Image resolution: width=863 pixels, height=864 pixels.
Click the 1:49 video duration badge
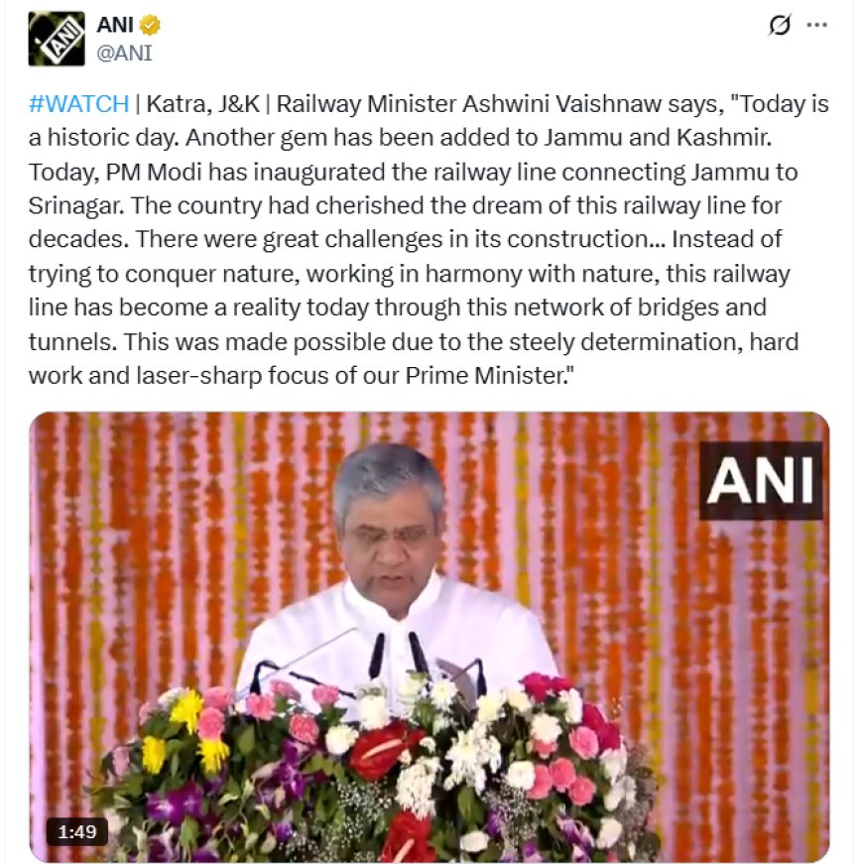point(77,831)
